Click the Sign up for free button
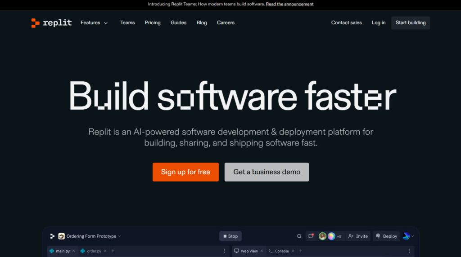This screenshot has height=257, width=461. 185,172
